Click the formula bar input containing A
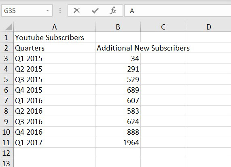Viewport: 231px width, 167px height. click(x=178, y=11)
